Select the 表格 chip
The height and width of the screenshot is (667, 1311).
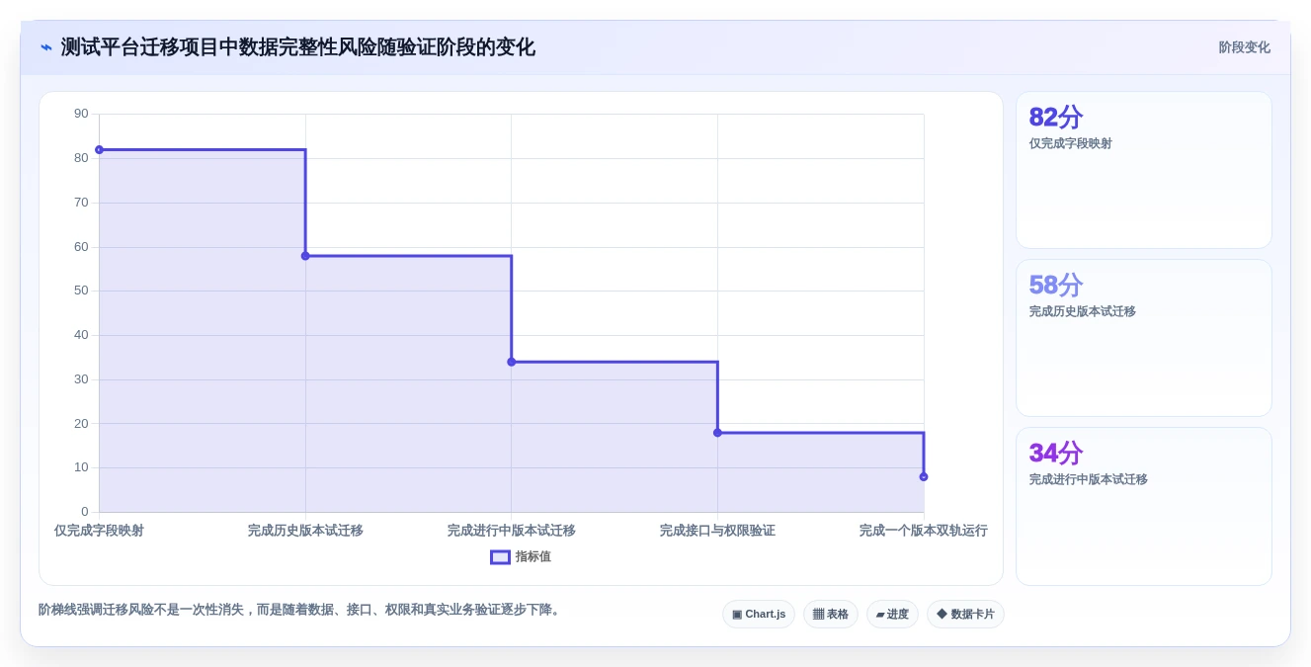831,615
